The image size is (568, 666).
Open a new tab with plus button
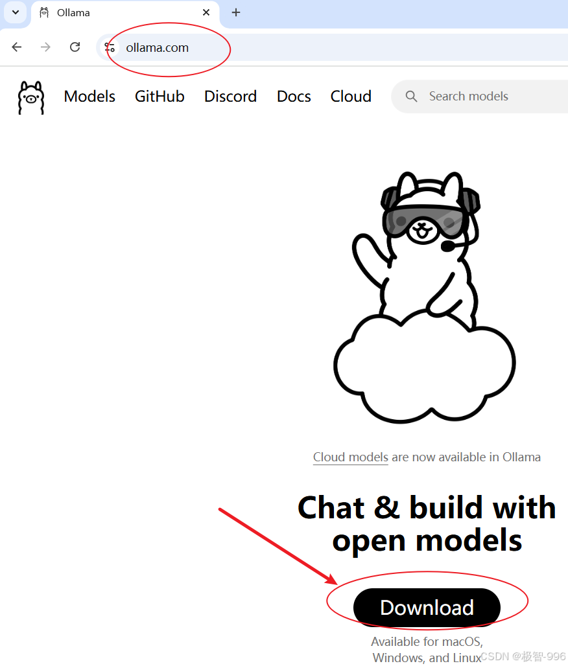point(236,13)
